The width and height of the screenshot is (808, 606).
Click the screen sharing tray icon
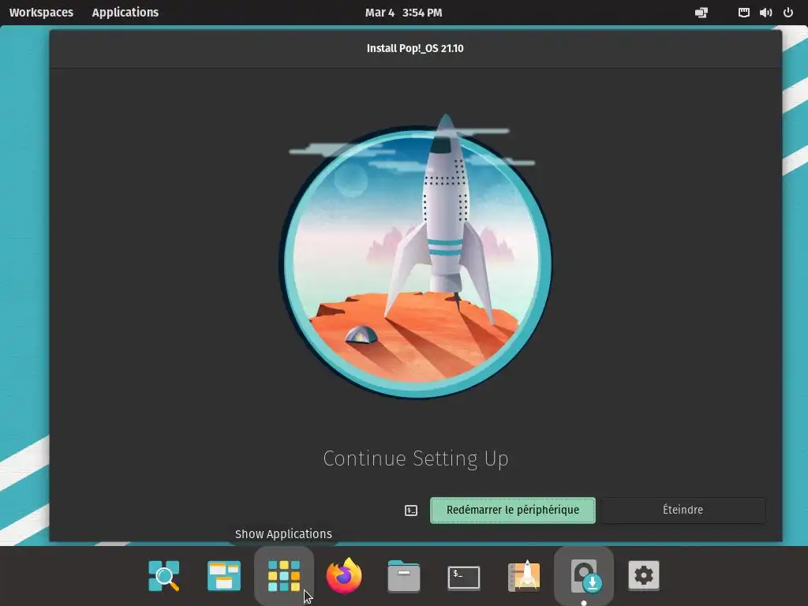[x=701, y=13]
